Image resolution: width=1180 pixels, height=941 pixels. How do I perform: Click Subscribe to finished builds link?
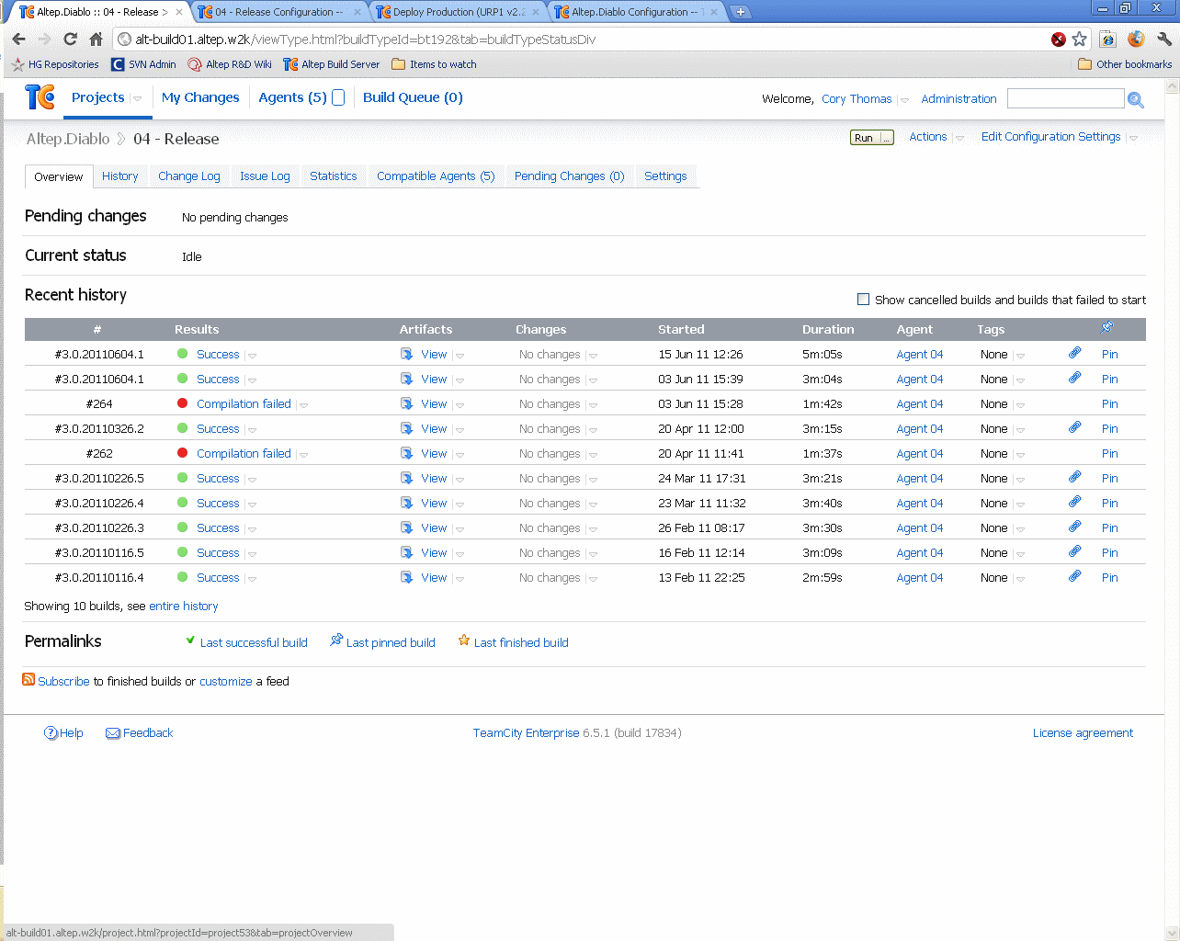63,682
